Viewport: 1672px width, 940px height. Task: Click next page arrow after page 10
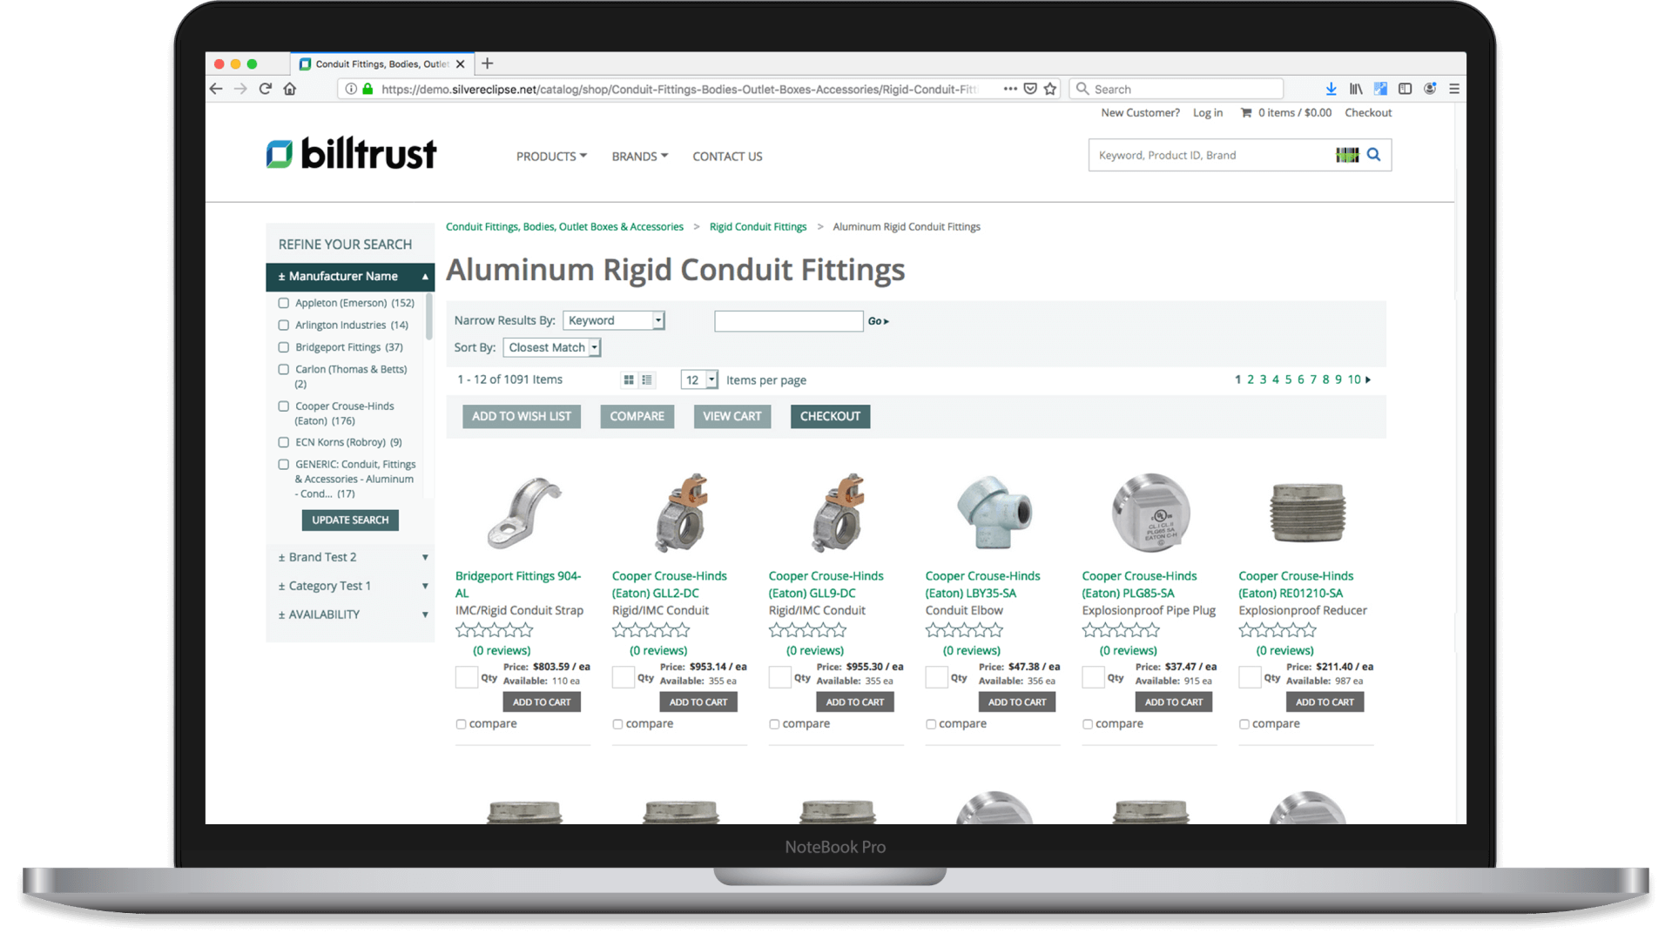click(1368, 380)
